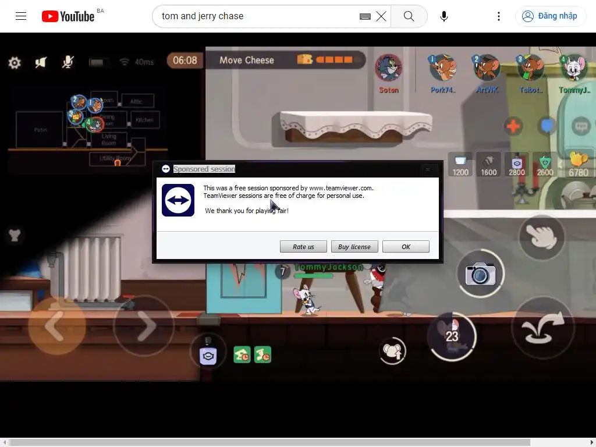Click Utility Room on the minimap
This screenshot has height=447, width=596.
115,158
